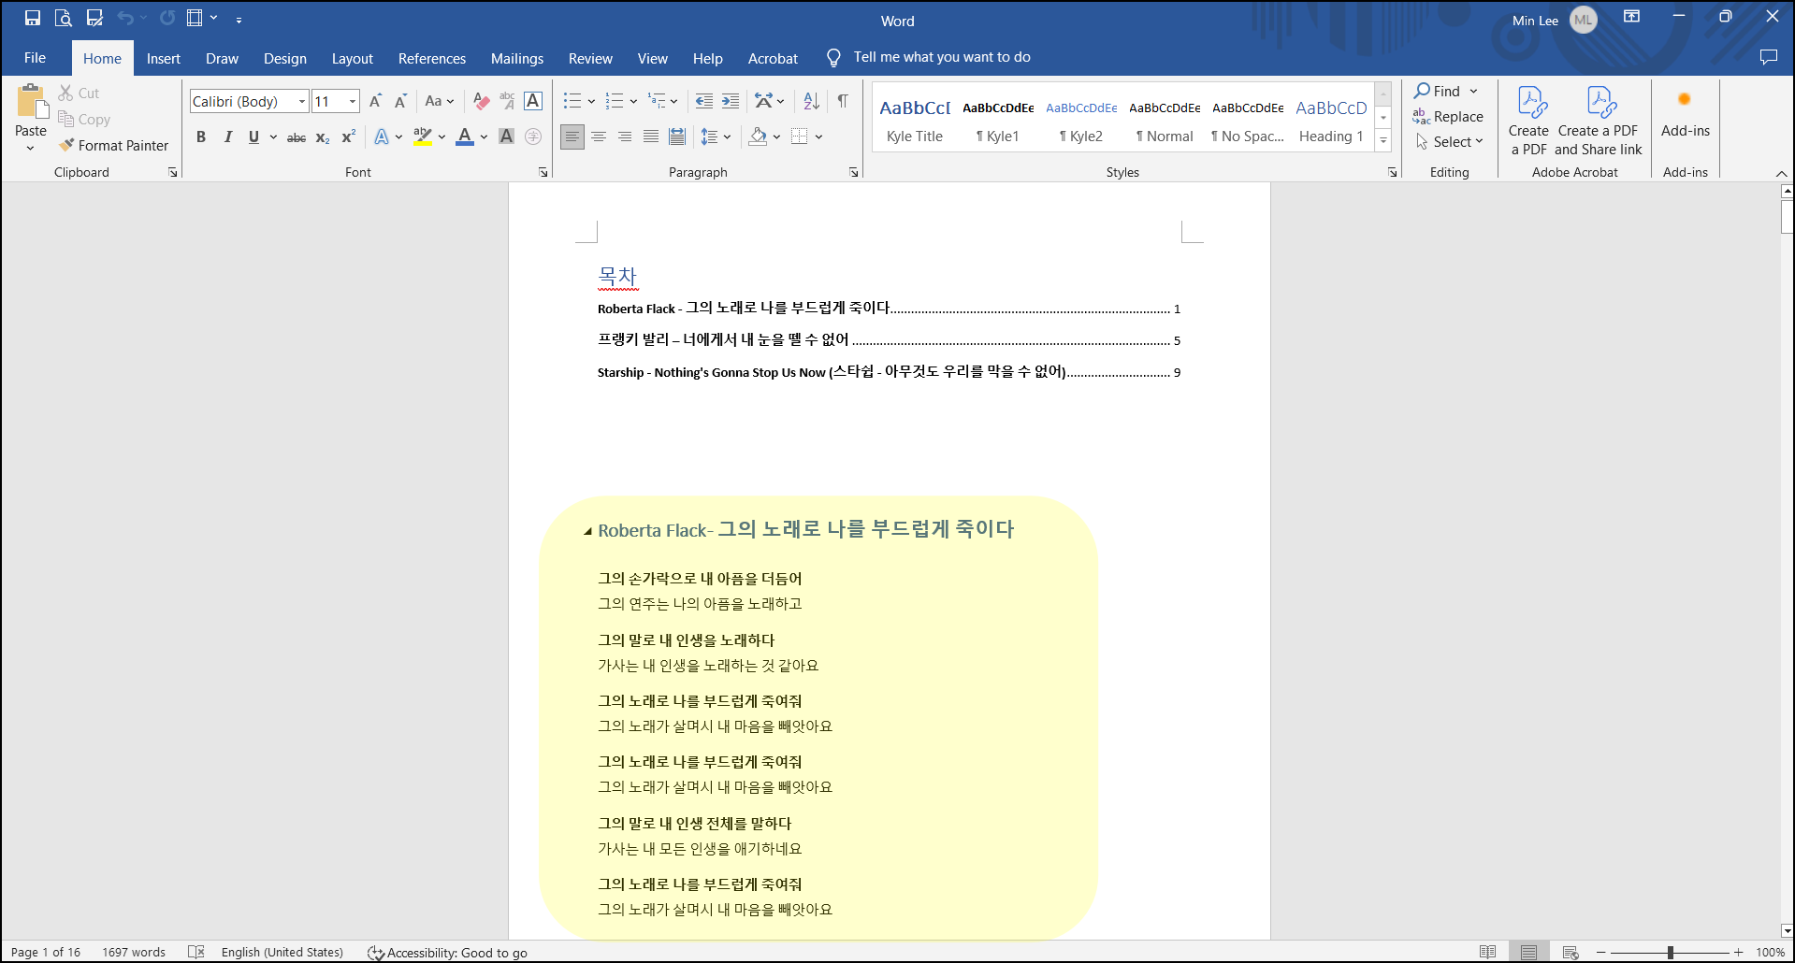Expand the Bullets list dropdown arrow
Viewport: 1795px width, 963px height.
591,101
